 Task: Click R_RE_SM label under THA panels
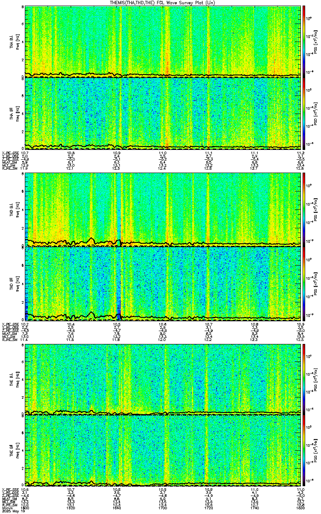pos(9,169)
